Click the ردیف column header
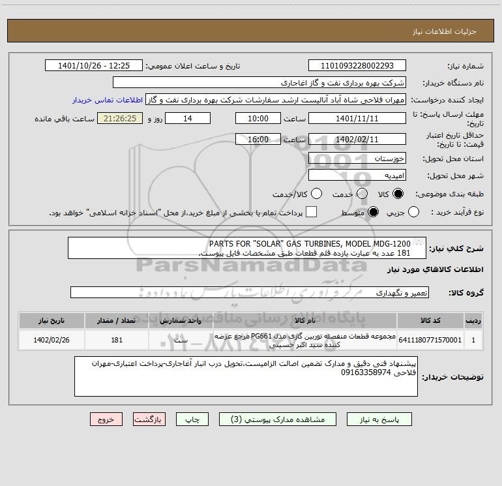The image size is (502, 486). [473, 320]
